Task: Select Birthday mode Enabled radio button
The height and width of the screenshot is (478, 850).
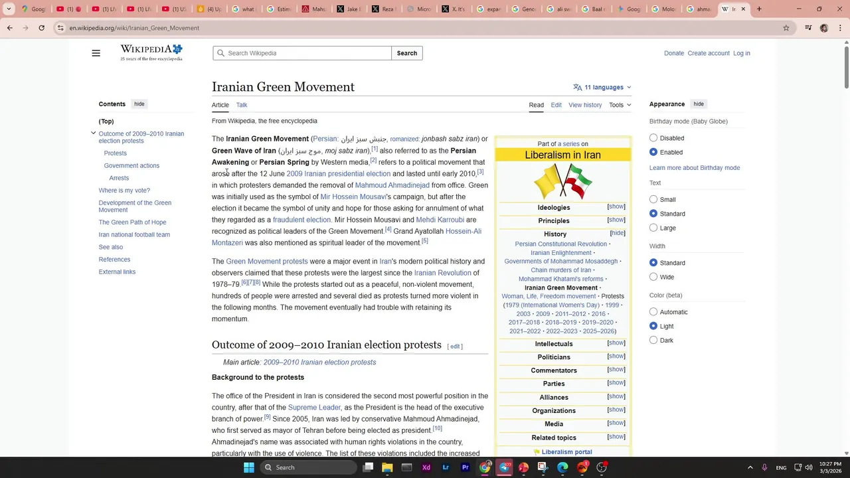Action: (x=653, y=152)
